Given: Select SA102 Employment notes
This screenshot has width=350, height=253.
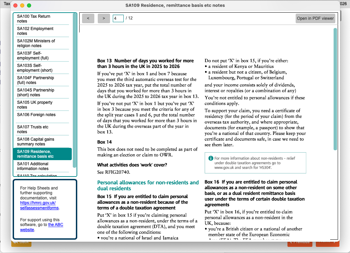Looking at the screenshot, I should click(42, 31).
